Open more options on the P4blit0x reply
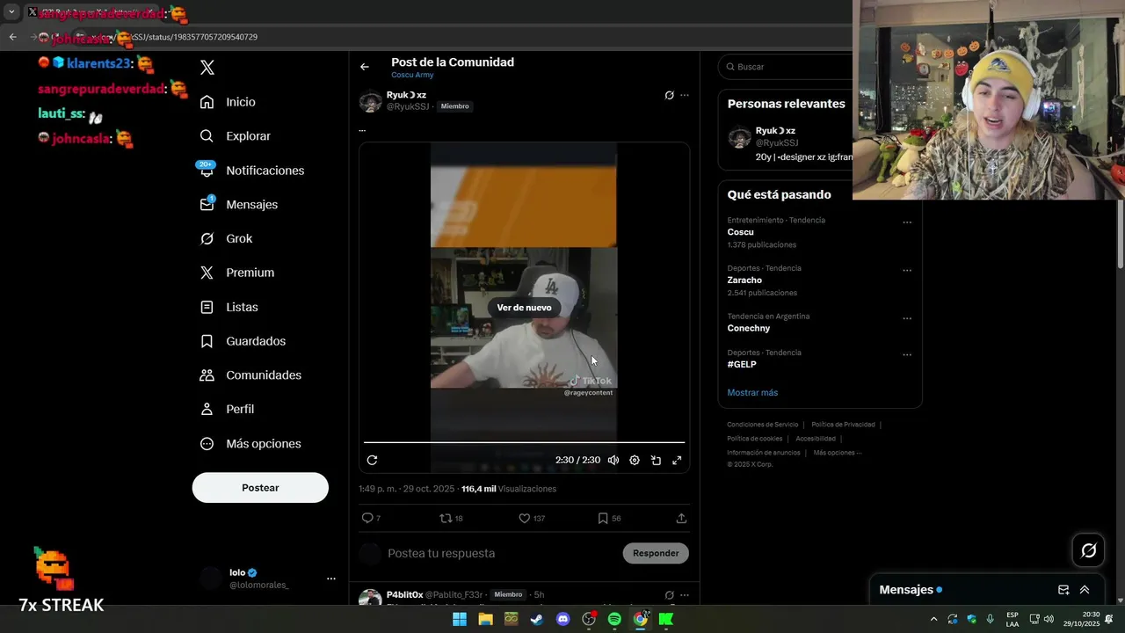The image size is (1125, 633). [x=685, y=595]
